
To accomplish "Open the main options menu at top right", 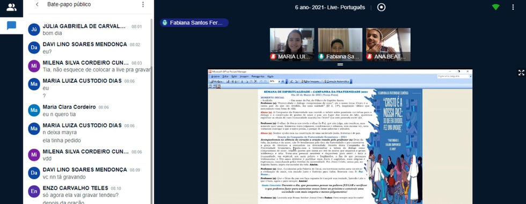I will [513, 7].
